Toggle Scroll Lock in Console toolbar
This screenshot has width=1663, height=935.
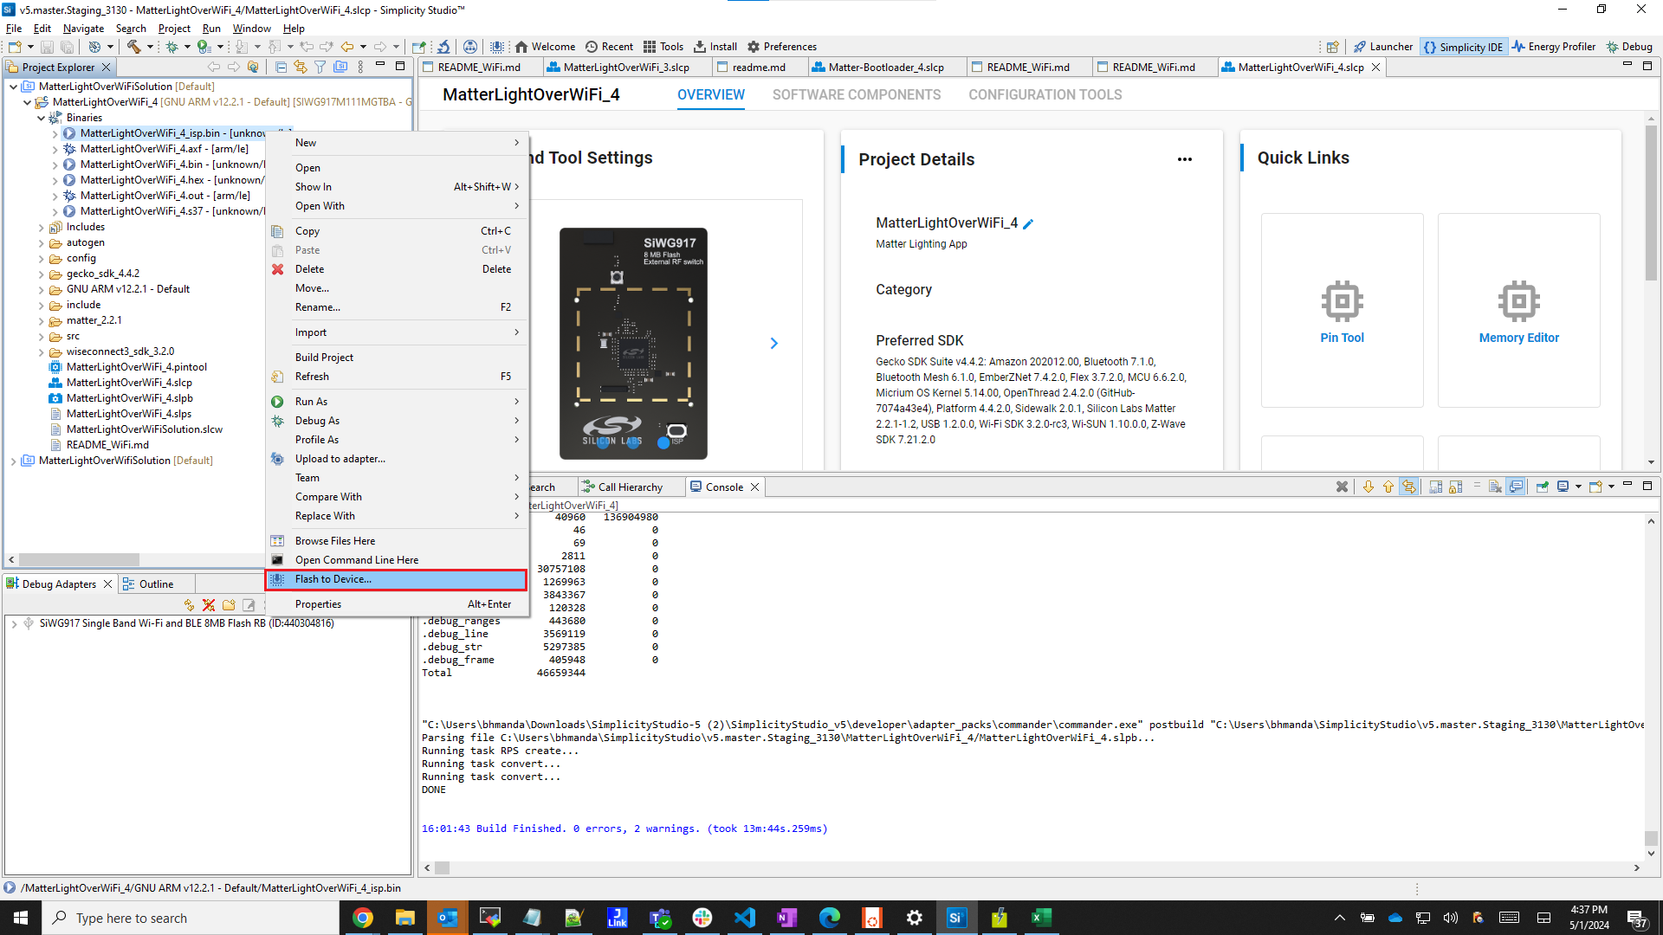[1455, 487]
